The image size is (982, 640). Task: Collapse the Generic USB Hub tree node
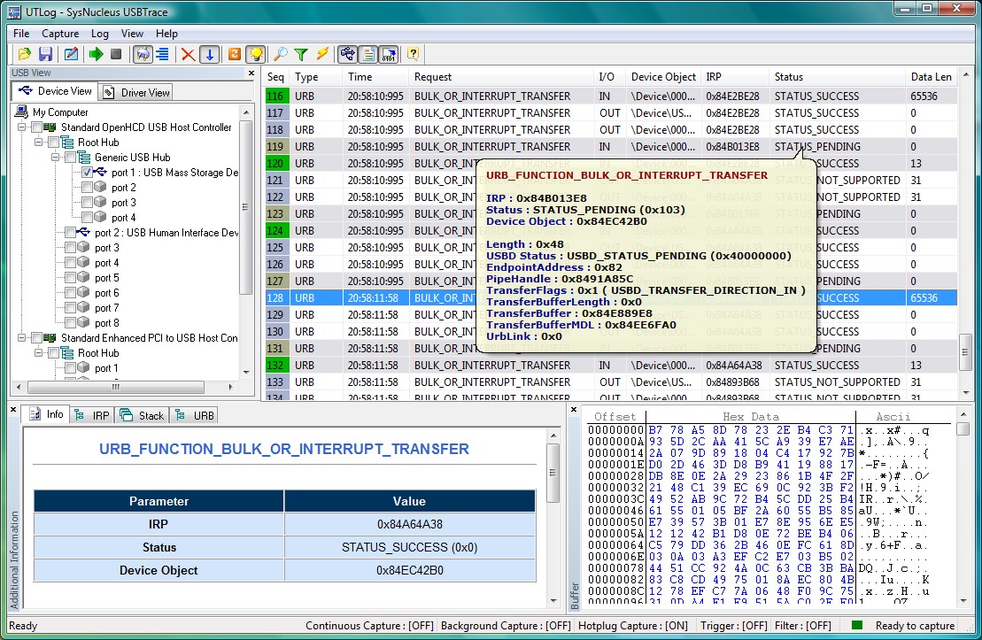56,158
